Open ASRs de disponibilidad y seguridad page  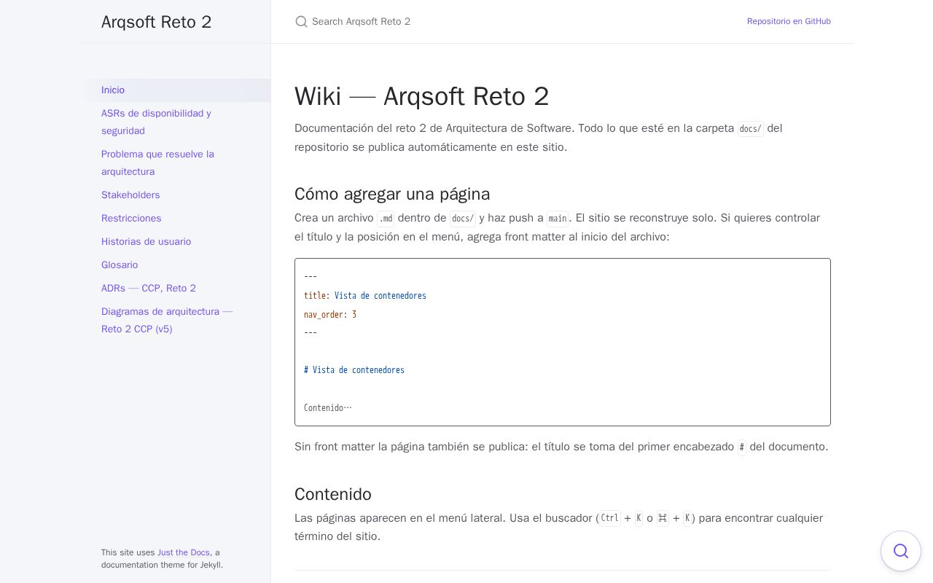pyautogui.click(x=175, y=122)
